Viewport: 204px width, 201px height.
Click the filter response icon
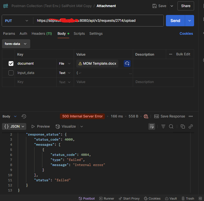click(163, 126)
